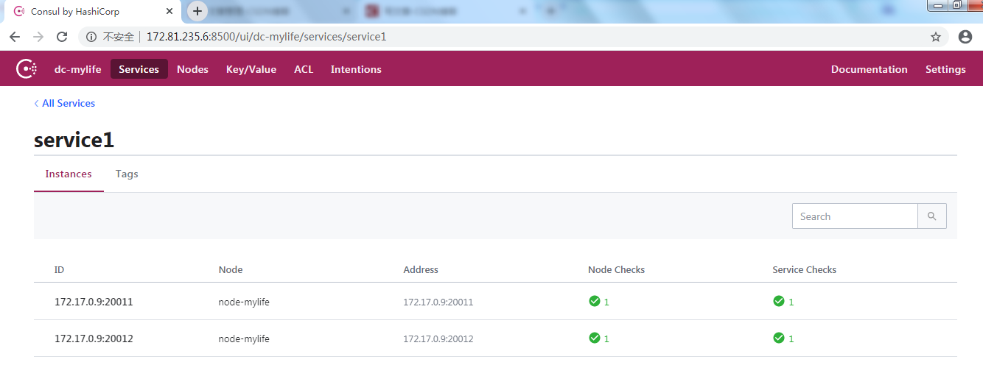Go back via the All Services link
This screenshot has width=983, height=365.
coord(65,103)
